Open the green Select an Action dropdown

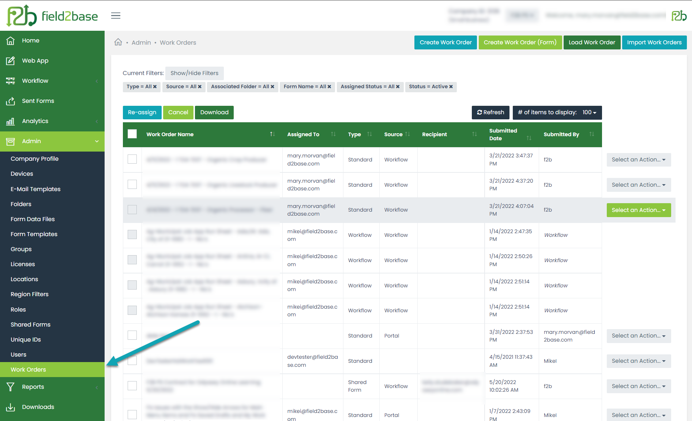tap(639, 210)
